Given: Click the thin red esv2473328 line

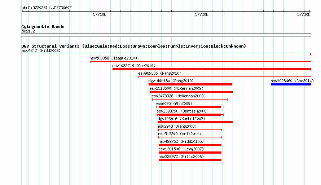Looking at the screenshot, I should click(x=190, y=100).
